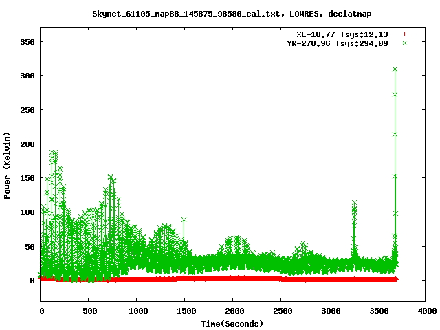Click the green spike near 3250 seconds

coord(354,203)
